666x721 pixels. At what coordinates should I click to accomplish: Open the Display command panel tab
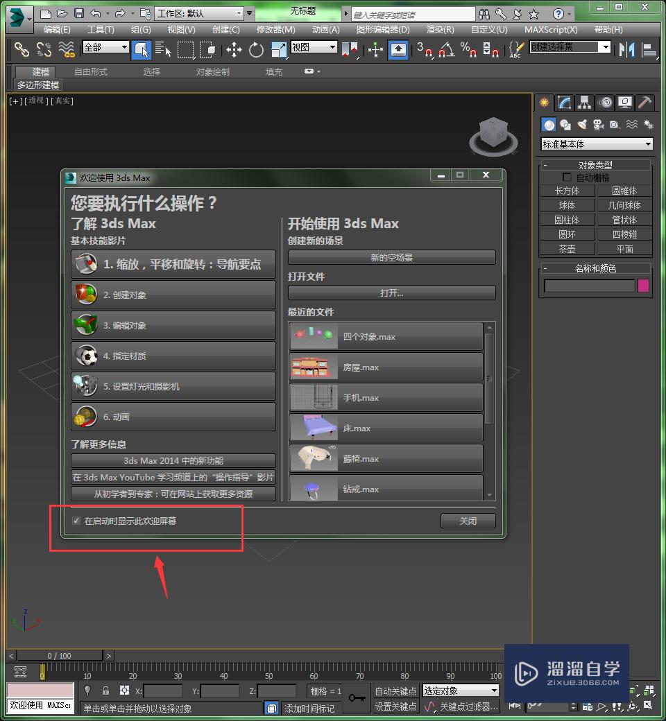click(625, 103)
